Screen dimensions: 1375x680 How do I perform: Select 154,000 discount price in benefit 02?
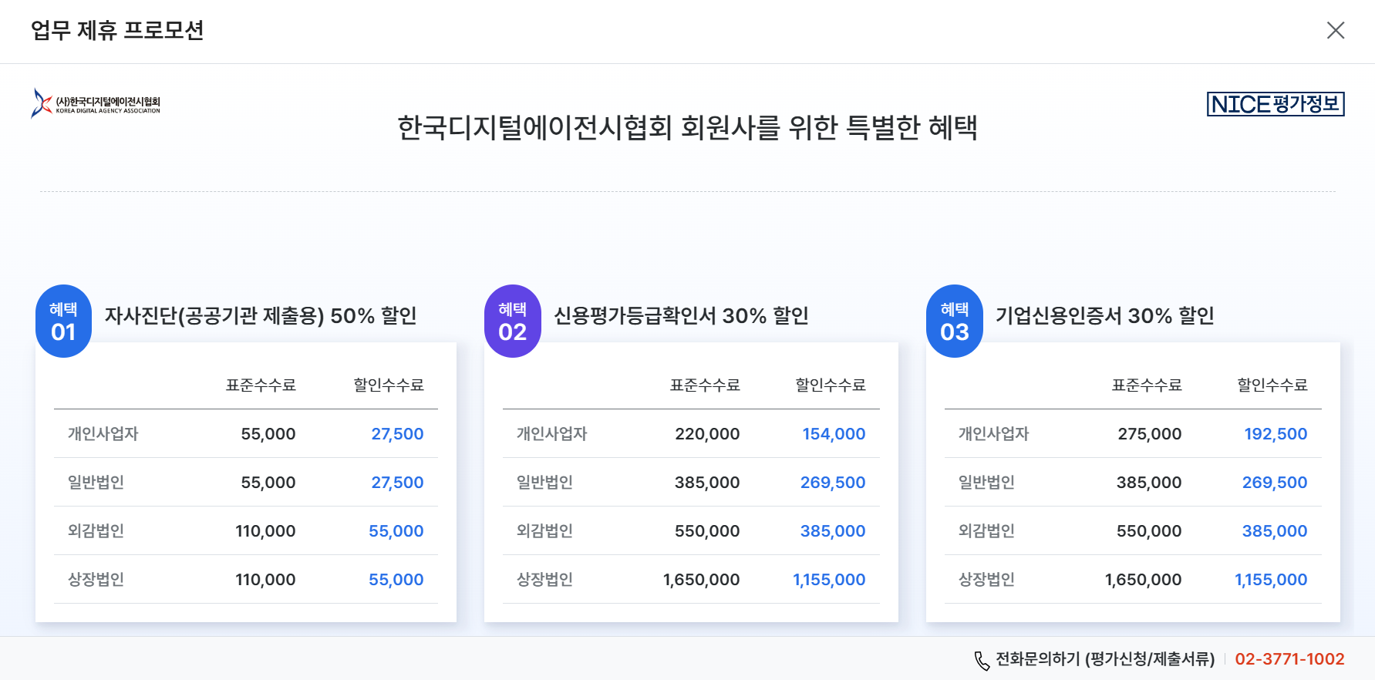click(x=834, y=433)
